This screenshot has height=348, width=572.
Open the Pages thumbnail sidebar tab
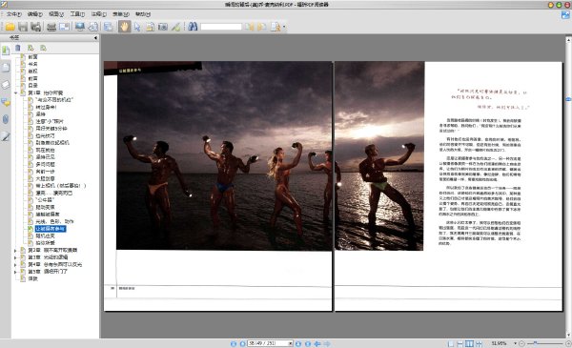(x=6, y=68)
